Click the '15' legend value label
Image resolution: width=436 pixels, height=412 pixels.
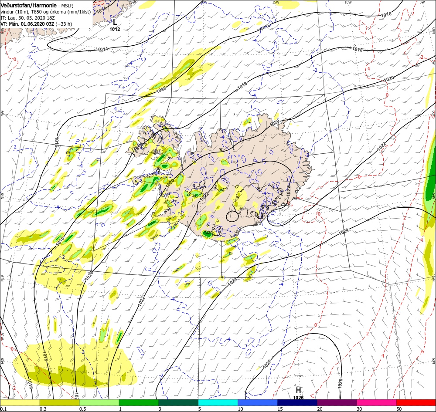coord(280,409)
